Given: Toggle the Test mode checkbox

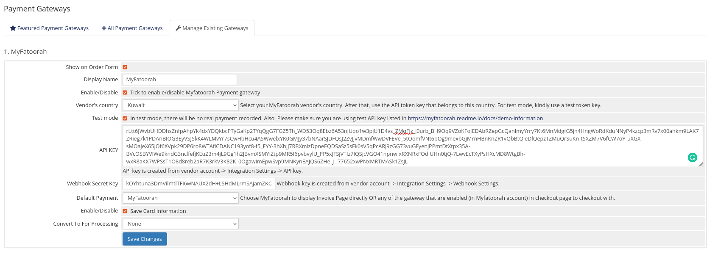Looking at the screenshot, I should pyautogui.click(x=125, y=118).
